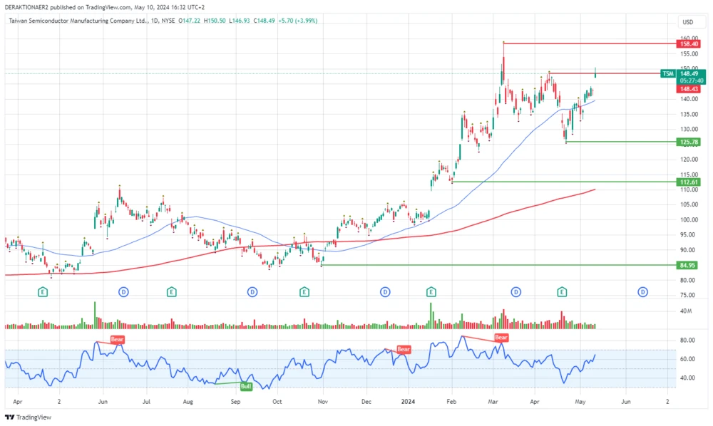Viewport: 713px width, 426px height.
Task: Click the dividend D badge near March
Action: (515, 292)
